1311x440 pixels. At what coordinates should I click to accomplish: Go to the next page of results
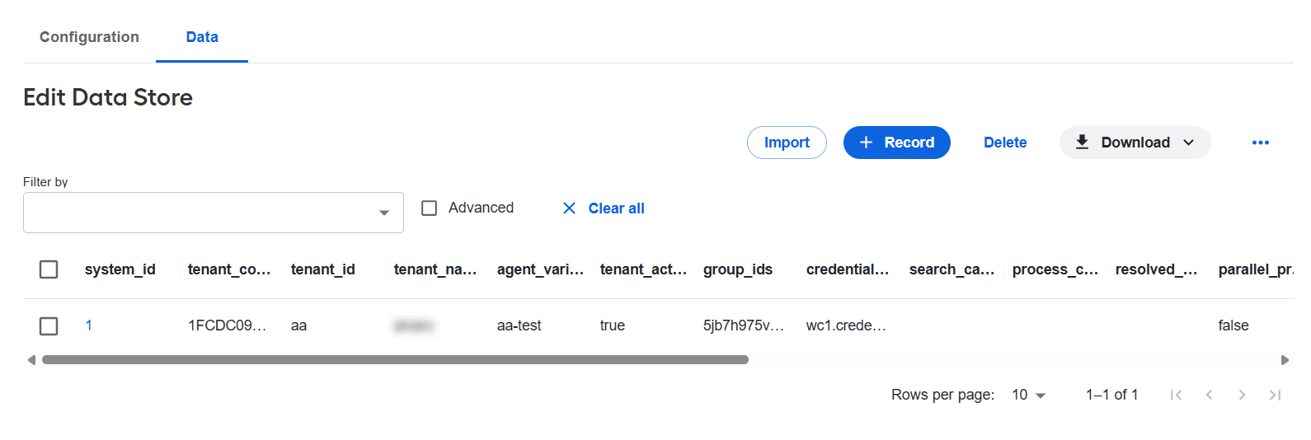(1242, 395)
